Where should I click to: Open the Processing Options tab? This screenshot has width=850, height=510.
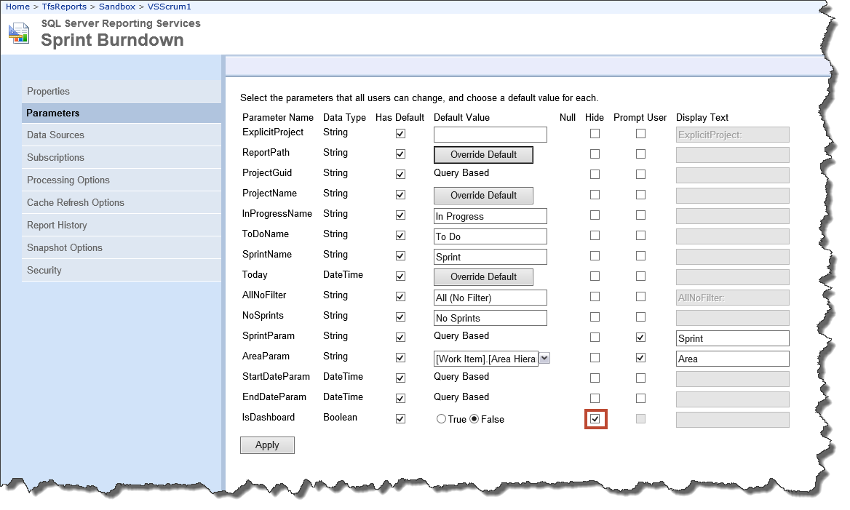point(68,180)
